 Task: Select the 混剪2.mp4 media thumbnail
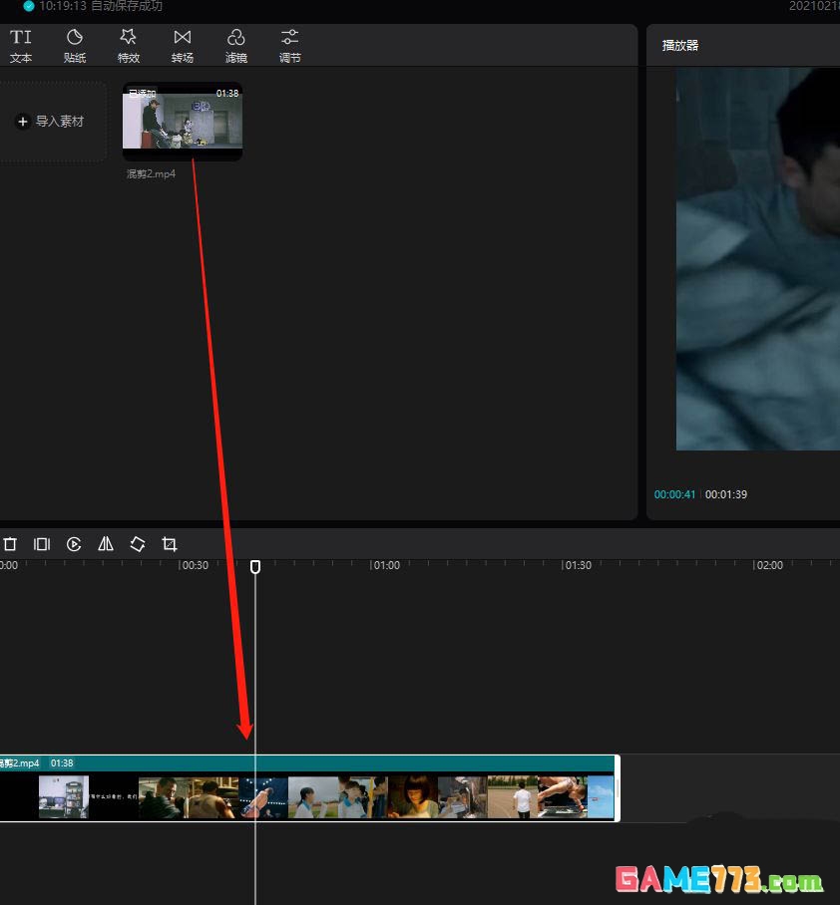pos(182,122)
